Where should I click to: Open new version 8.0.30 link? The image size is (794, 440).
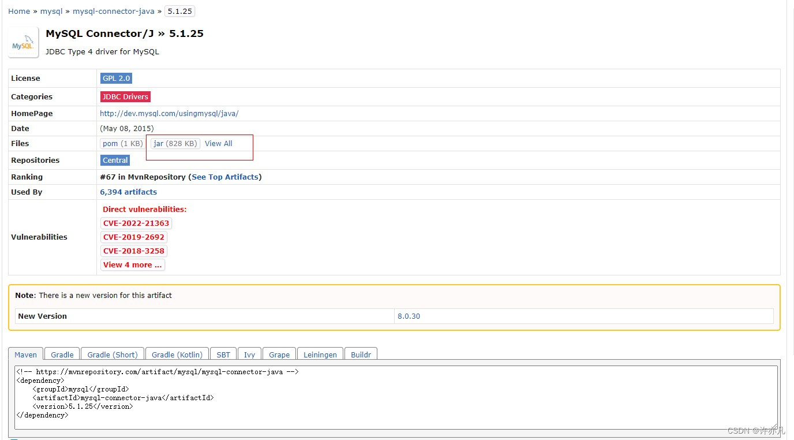409,316
